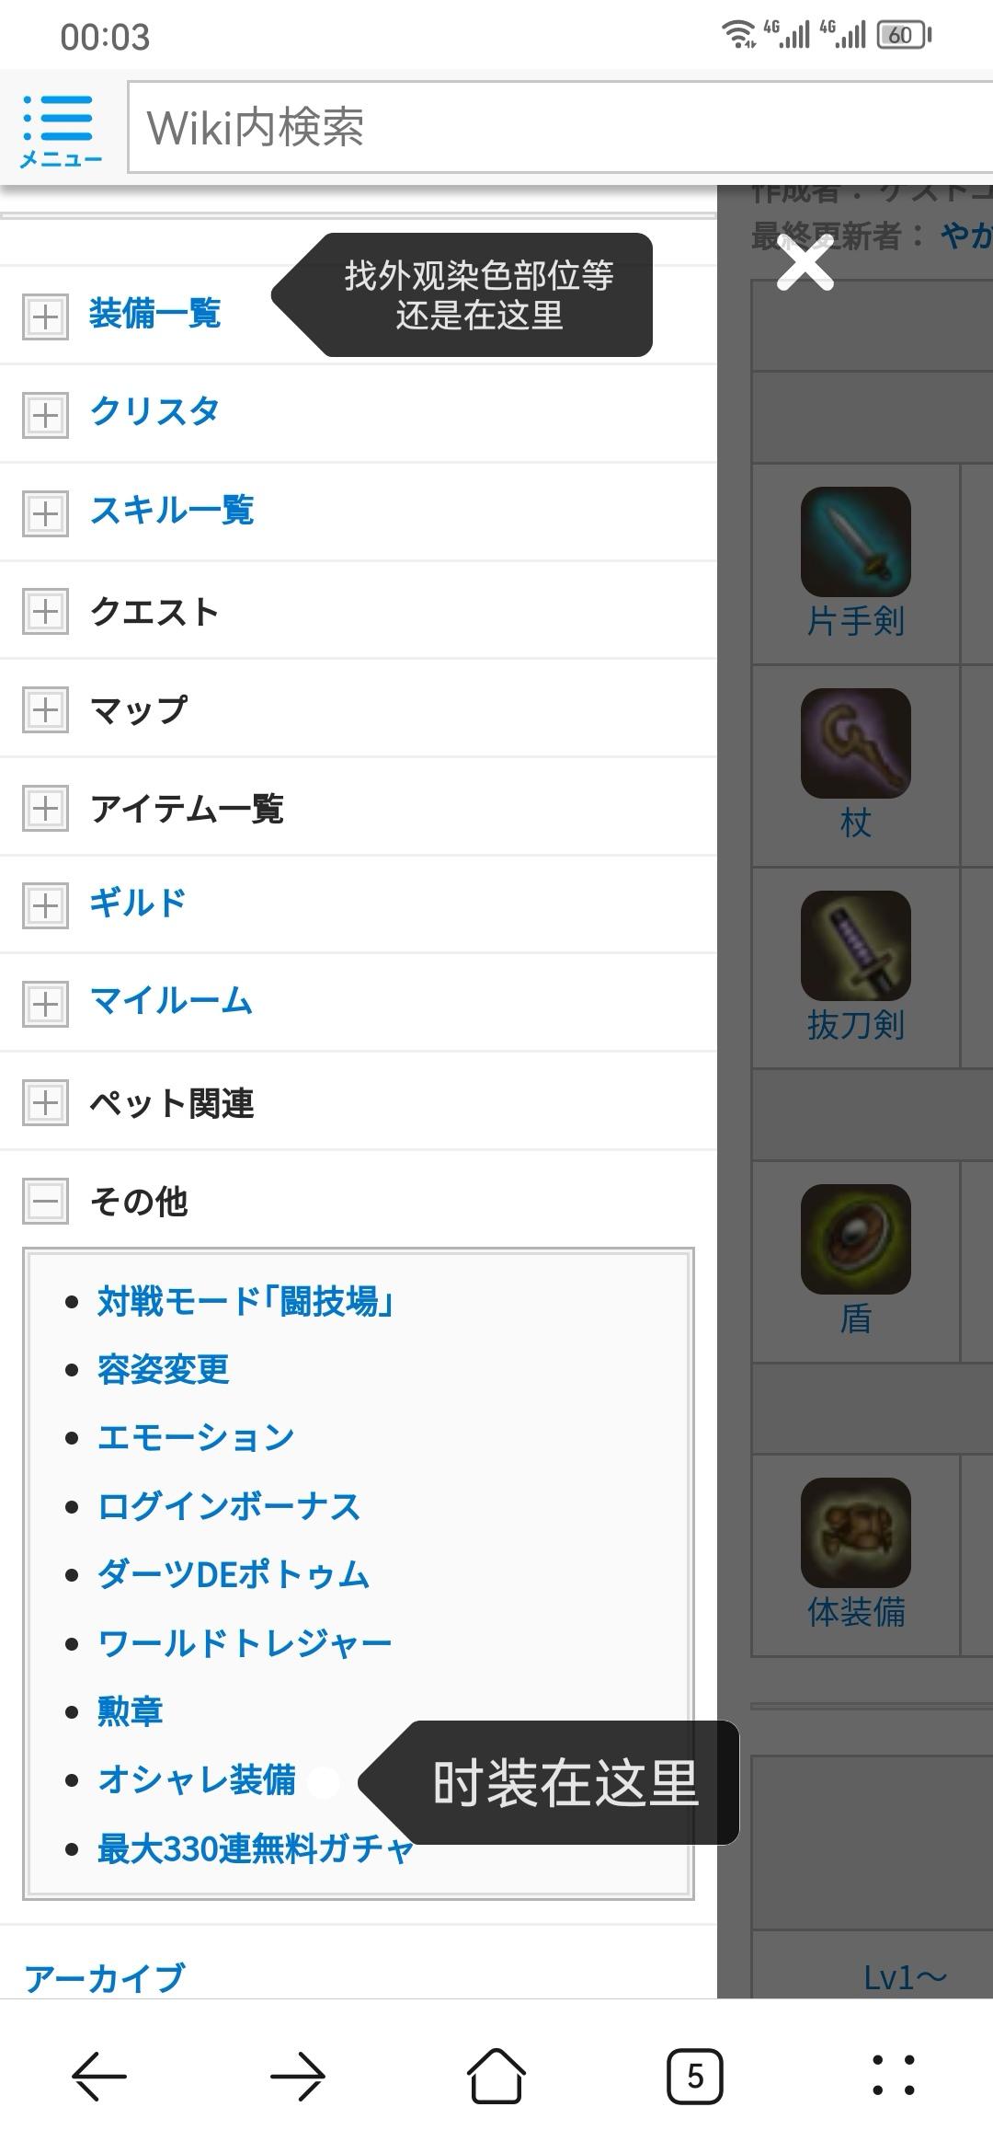
Task: Open browser tabs counter showing 5
Action: pos(695,2077)
